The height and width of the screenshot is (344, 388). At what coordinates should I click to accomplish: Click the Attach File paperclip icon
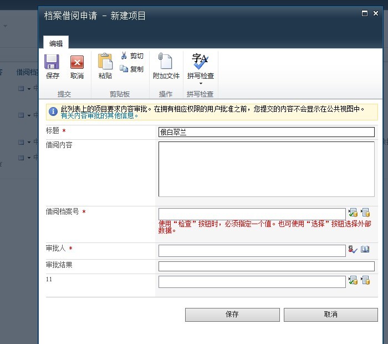click(165, 60)
